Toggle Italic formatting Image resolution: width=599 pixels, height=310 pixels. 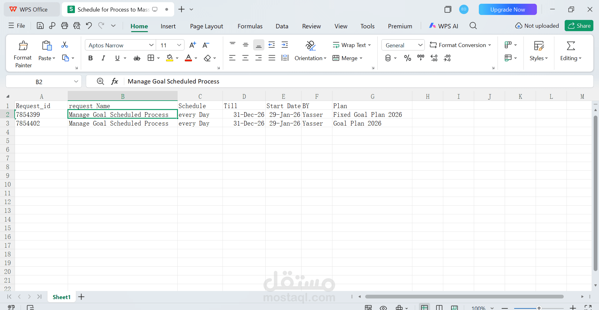(103, 58)
